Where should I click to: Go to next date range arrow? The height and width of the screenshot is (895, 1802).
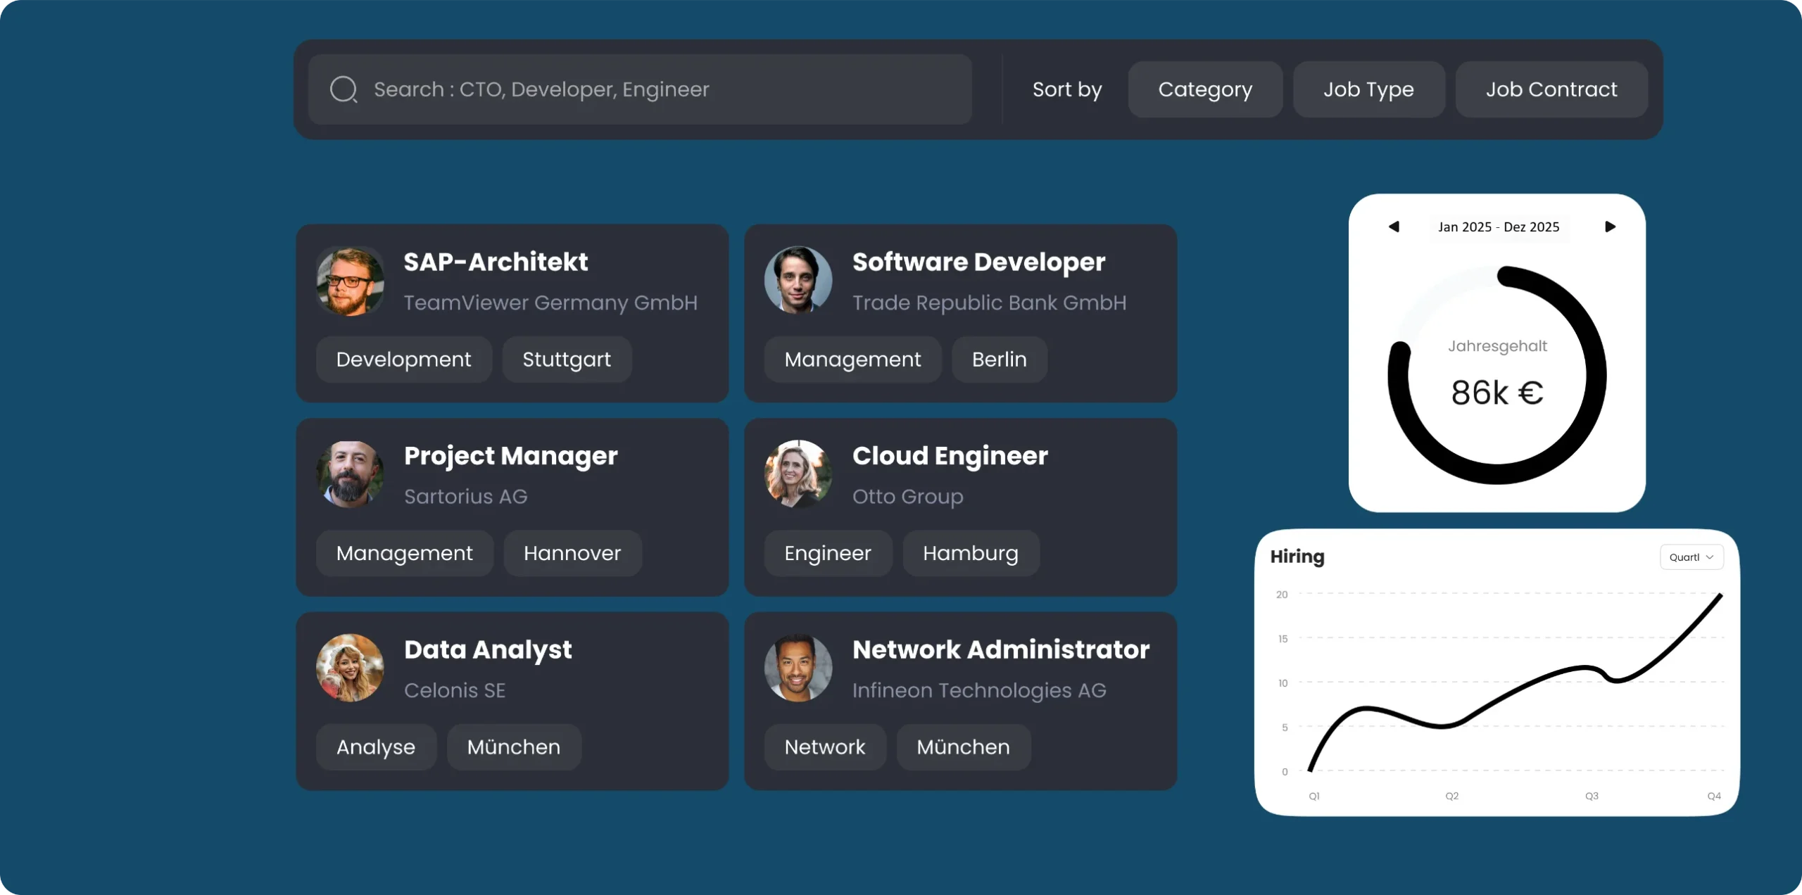point(1610,227)
